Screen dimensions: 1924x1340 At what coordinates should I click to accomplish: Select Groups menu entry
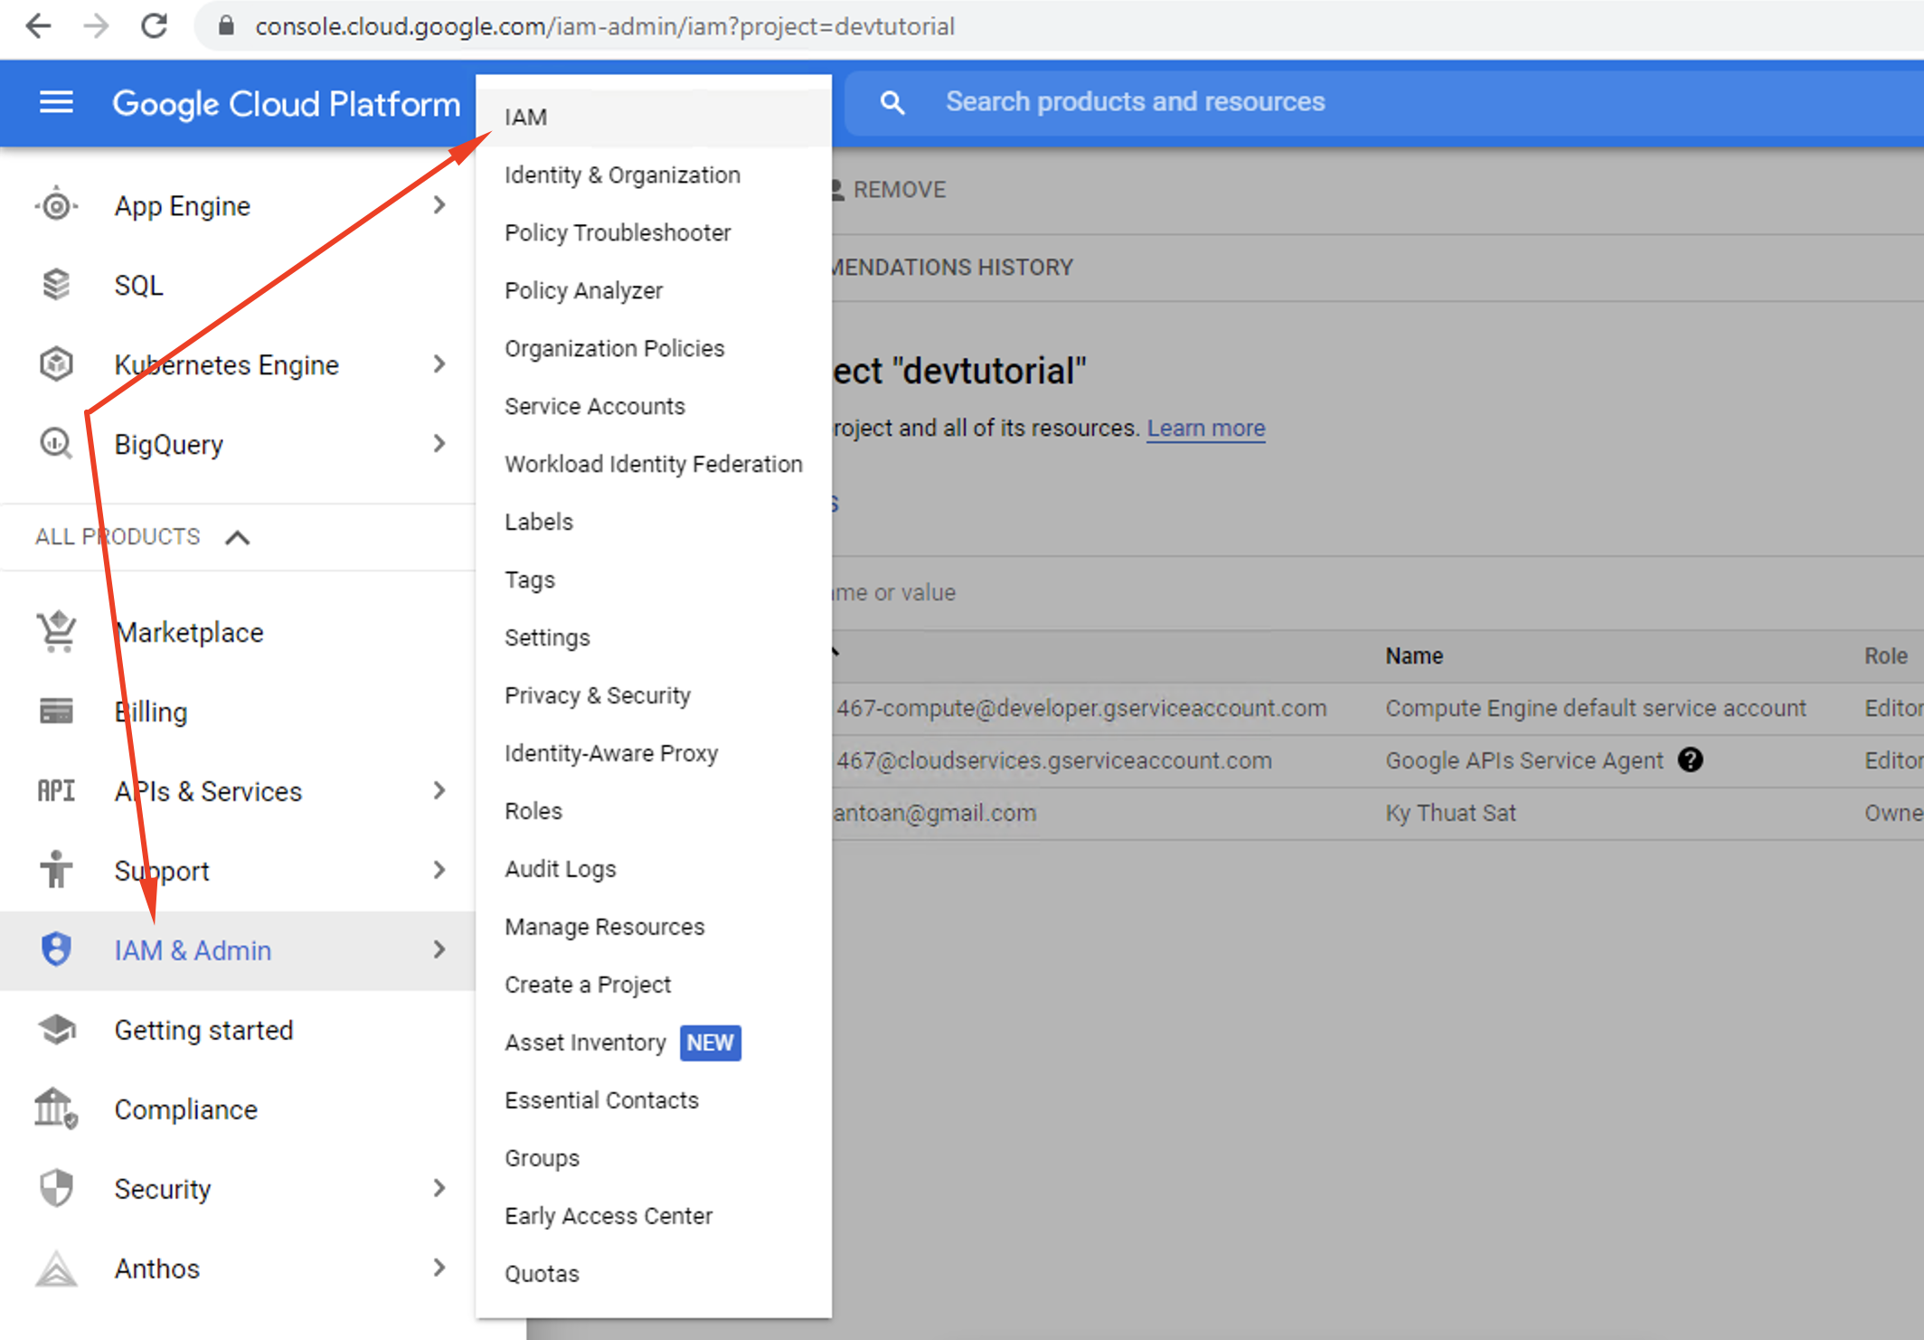pyautogui.click(x=654, y=1158)
